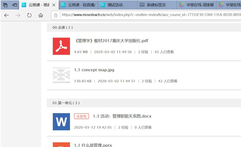Image resolution: width=241 pixels, height=147 pixels.
Task: Click 42 人已查看 under the PDF file
Action: [x=164, y=52]
